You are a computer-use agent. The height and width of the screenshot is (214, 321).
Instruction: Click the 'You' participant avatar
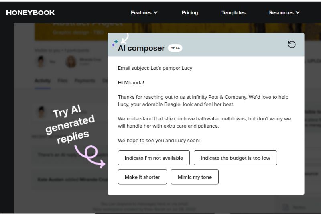point(41,61)
